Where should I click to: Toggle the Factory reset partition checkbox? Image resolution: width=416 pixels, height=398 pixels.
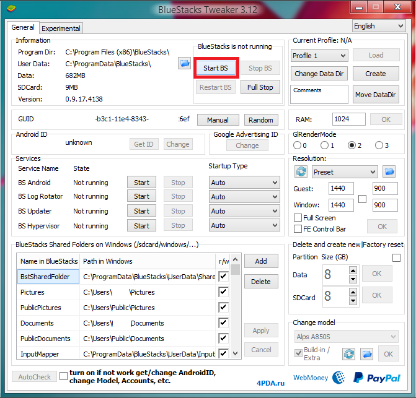396,257
